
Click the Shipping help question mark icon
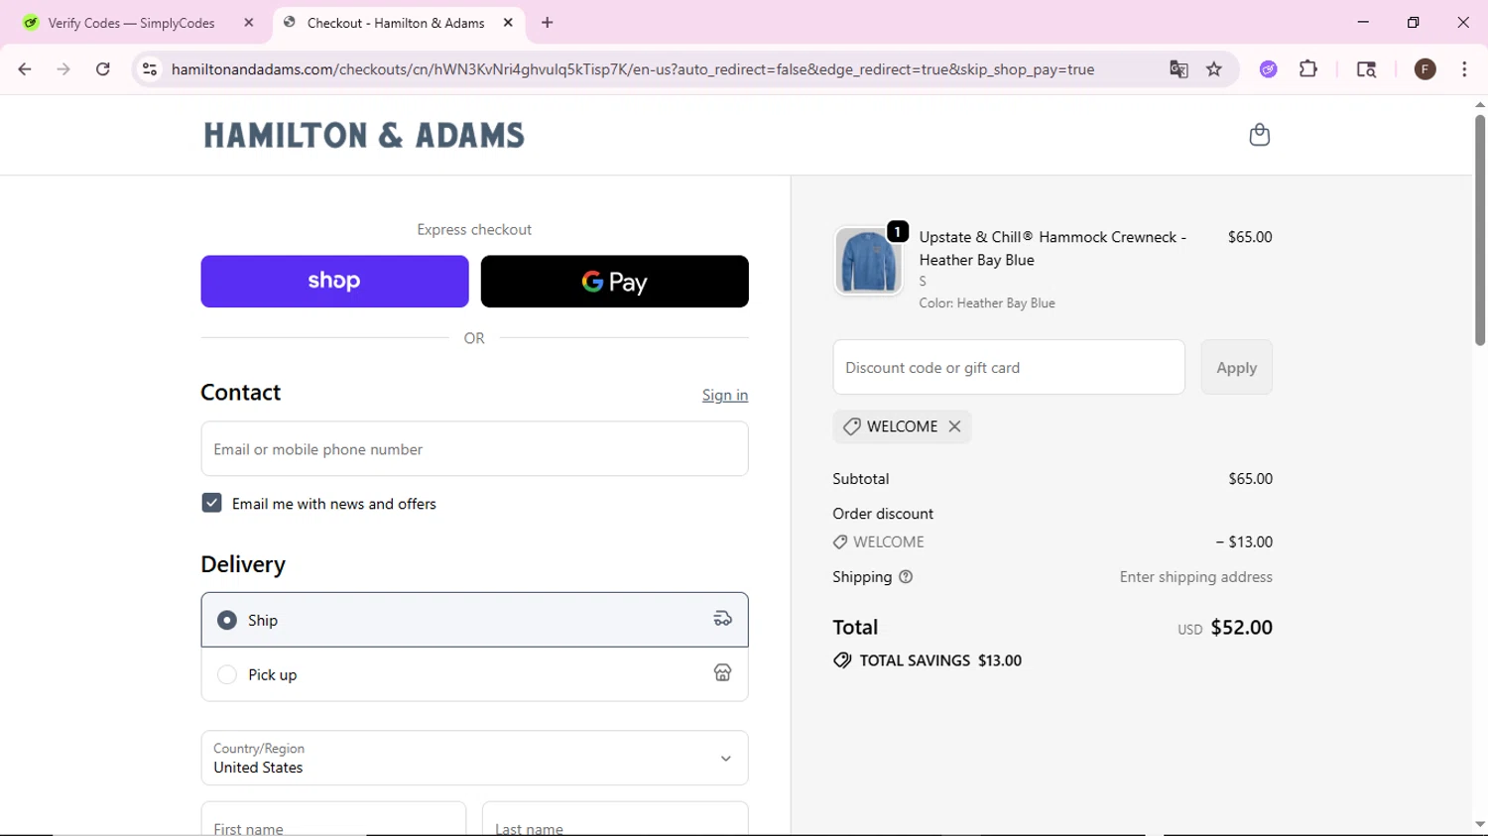pyautogui.click(x=906, y=577)
